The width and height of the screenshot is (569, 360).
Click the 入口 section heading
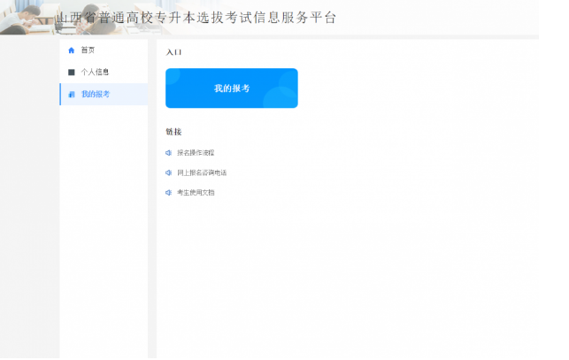(x=173, y=53)
